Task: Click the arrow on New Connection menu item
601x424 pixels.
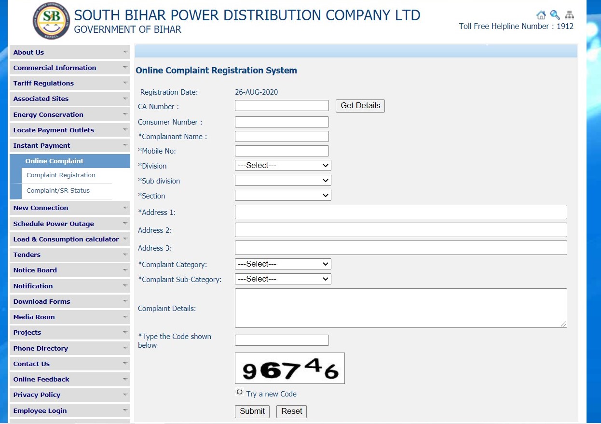Action: [125, 207]
